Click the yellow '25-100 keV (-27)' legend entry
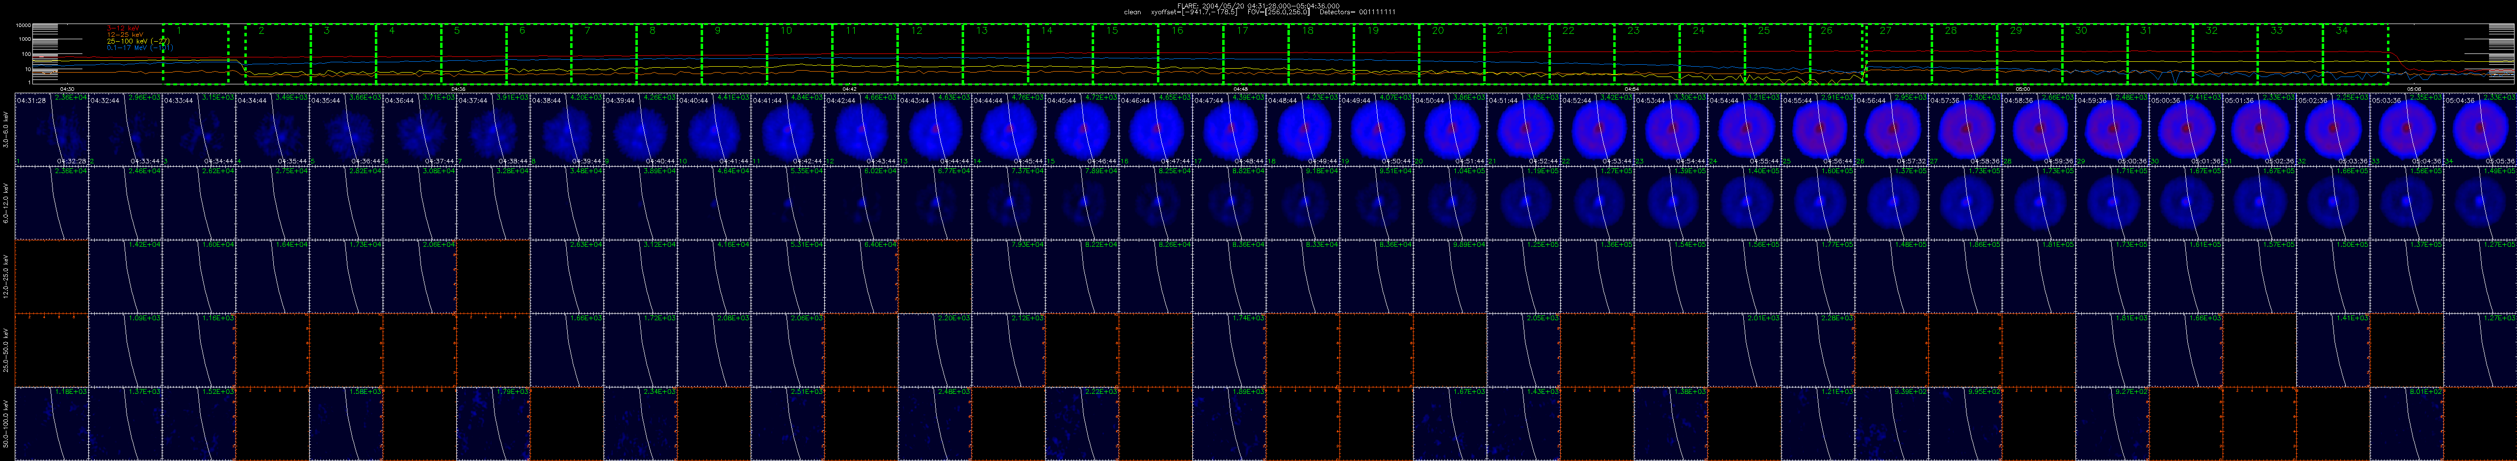Screen dimensions: 2517x461 [x=138, y=41]
